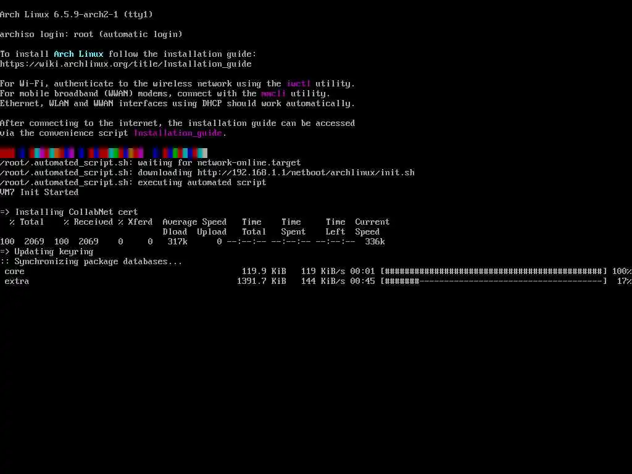The width and height of the screenshot is (632, 474).
Task: Click the "336k" current speed value
Action: (x=375, y=242)
